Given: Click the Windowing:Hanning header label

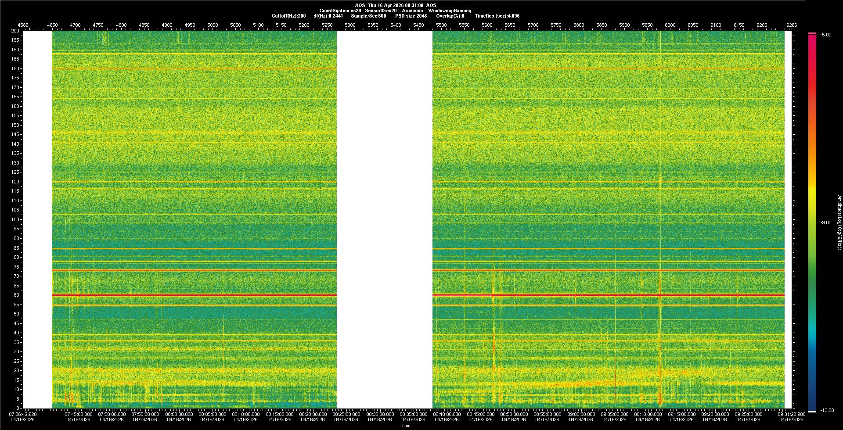Looking at the screenshot, I should pos(450,11).
